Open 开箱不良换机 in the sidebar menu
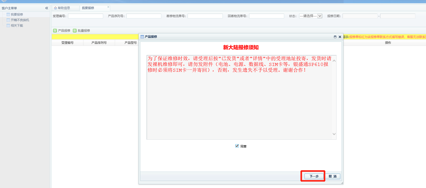 pyautogui.click(x=20, y=20)
